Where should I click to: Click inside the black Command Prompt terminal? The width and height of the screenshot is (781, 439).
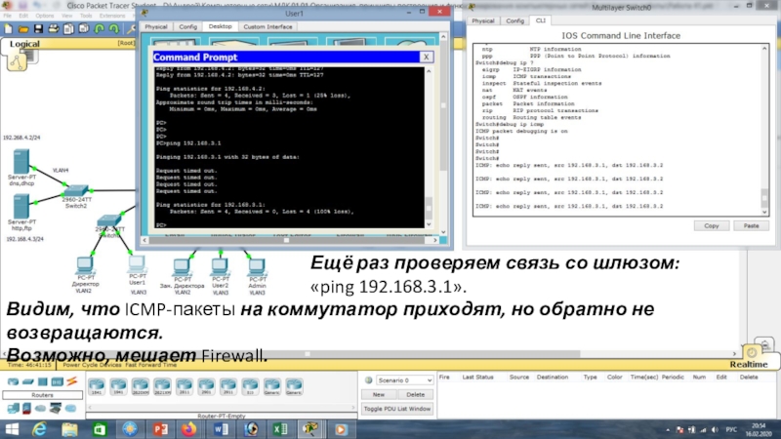289,147
